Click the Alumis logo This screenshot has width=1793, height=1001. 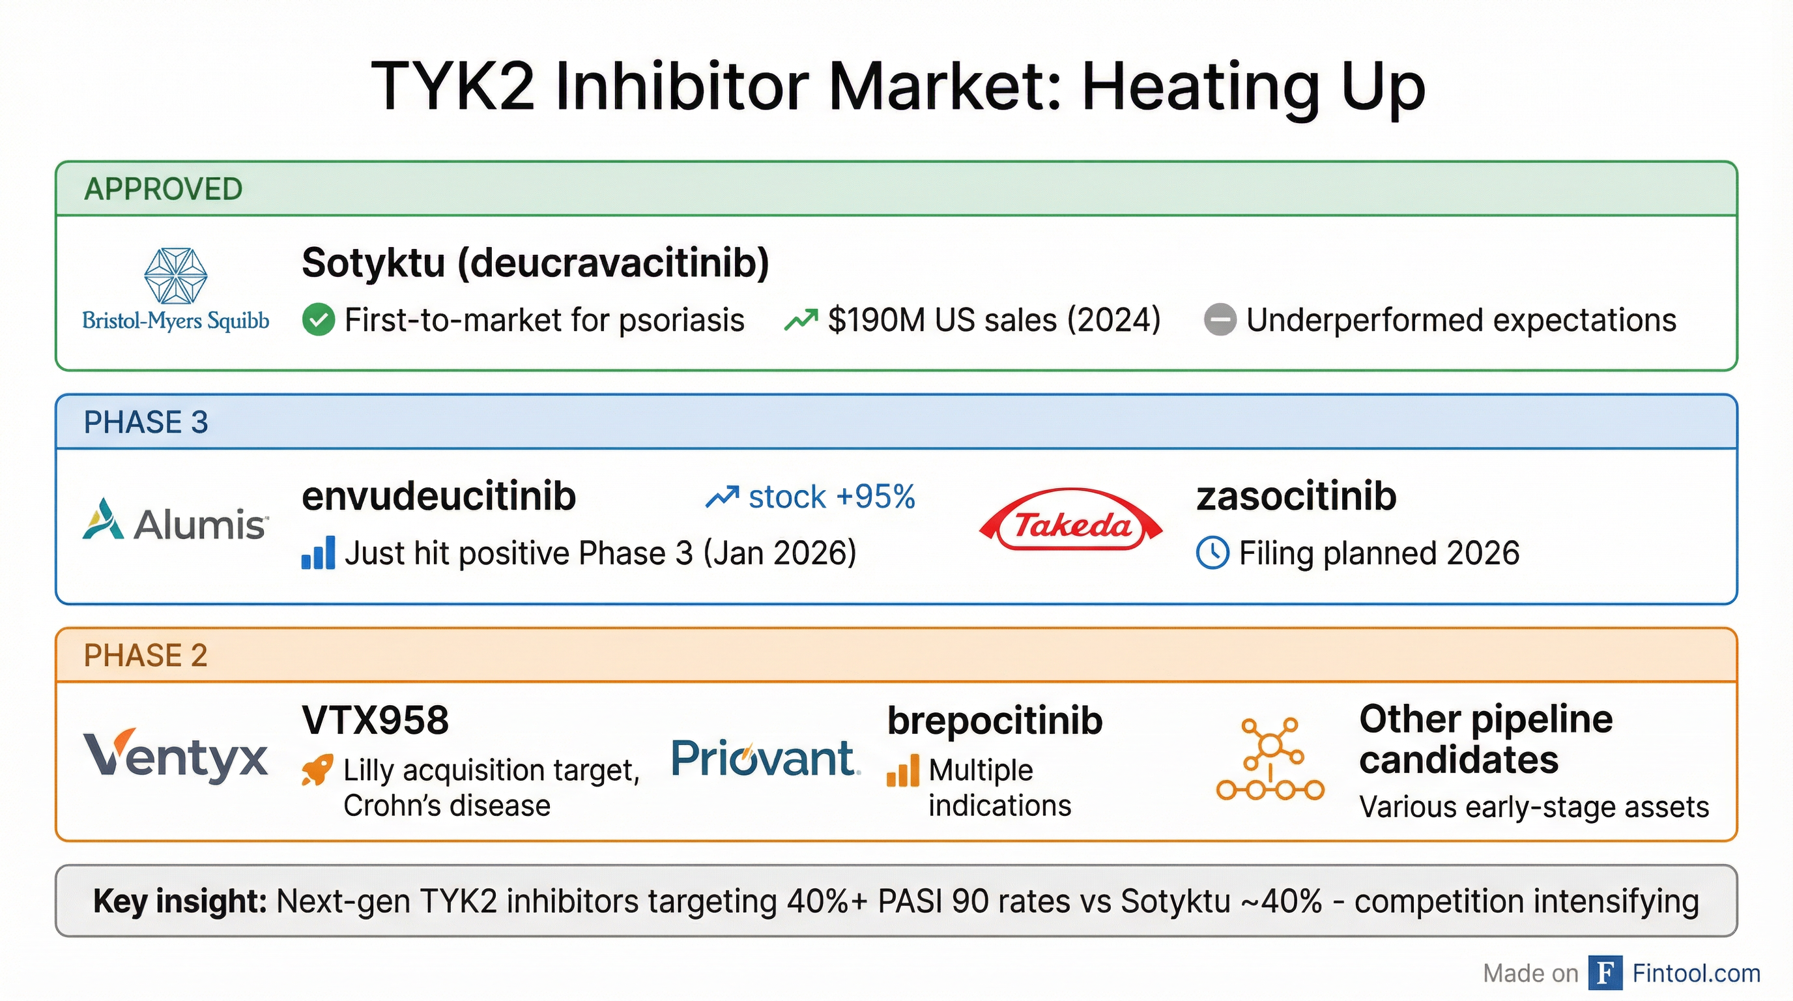point(175,521)
